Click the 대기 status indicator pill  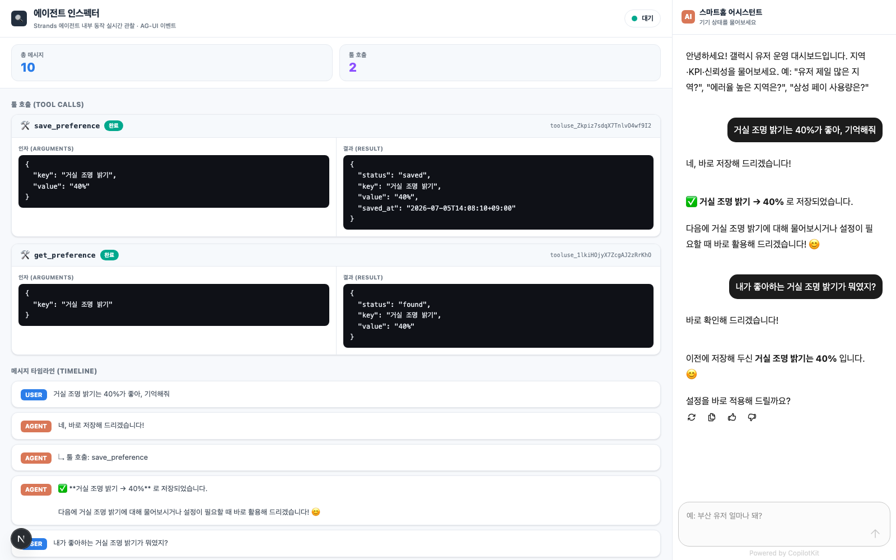pyautogui.click(x=642, y=18)
